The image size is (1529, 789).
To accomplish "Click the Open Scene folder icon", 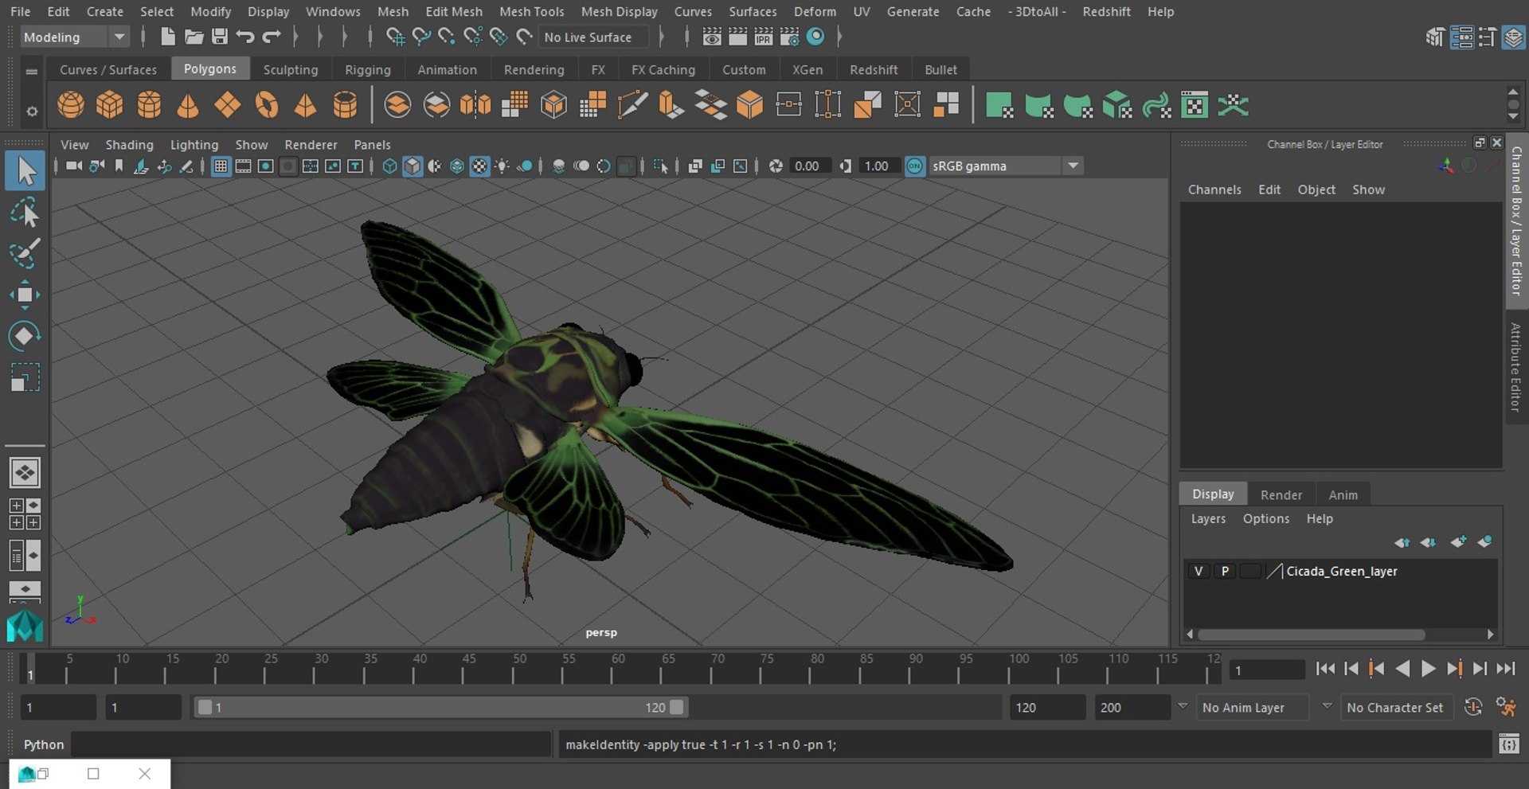I will pyautogui.click(x=194, y=37).
